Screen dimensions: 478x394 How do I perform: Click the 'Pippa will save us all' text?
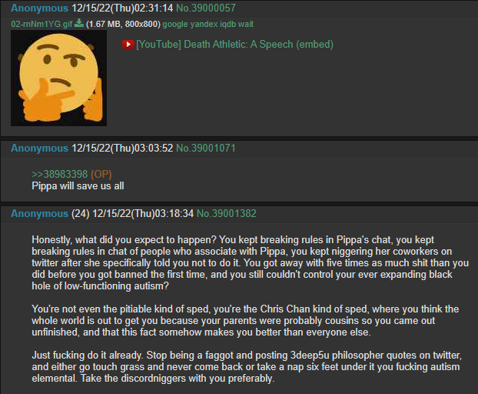point(78,186)
